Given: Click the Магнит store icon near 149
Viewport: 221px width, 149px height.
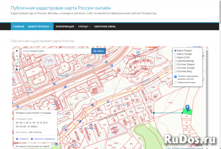Looking at the screenshot, I should [88, 66].
